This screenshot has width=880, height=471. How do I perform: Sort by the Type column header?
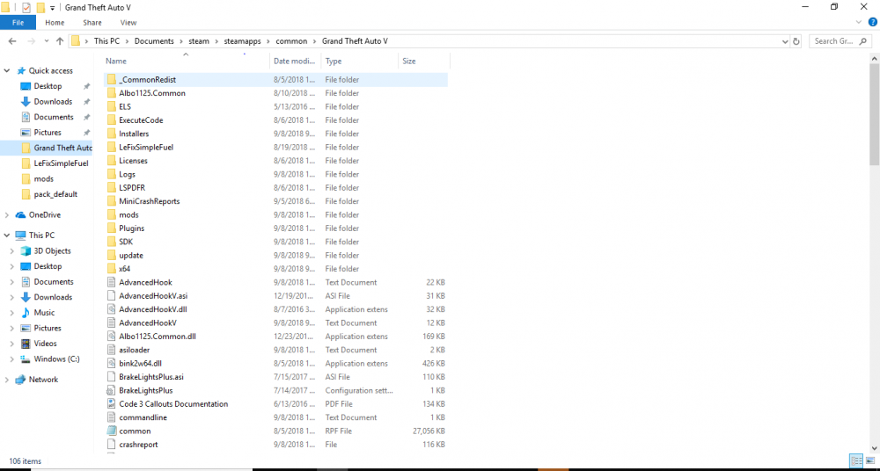(359, 62)
